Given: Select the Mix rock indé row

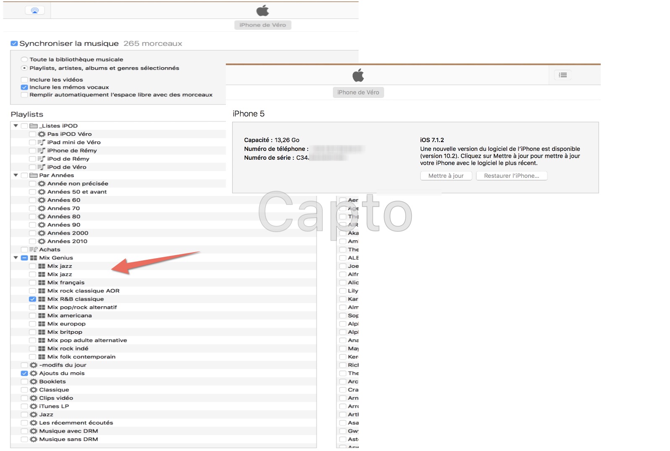Looking at the screenshot, I should click(163, 348).
